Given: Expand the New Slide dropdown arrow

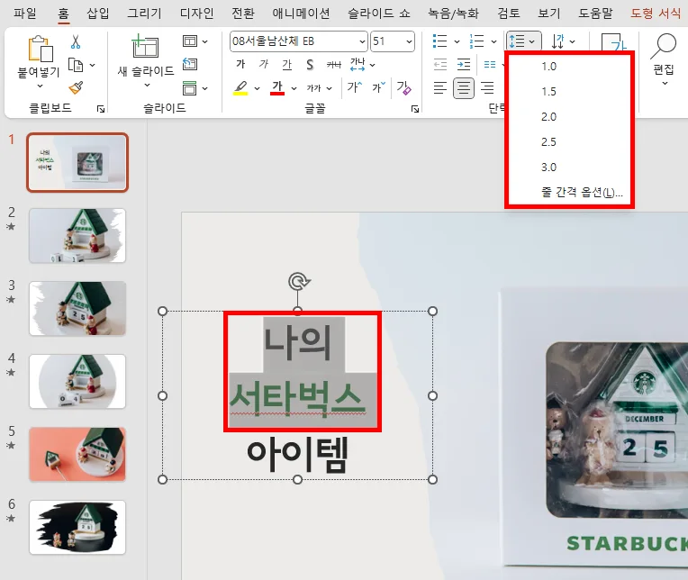Looking at the screenshot, I should coord(147,86).
